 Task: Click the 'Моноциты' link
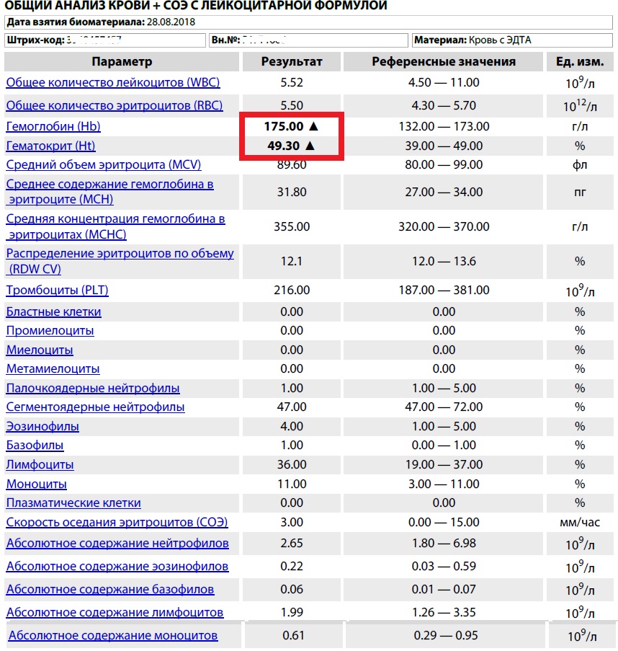[x=37, y=484]
